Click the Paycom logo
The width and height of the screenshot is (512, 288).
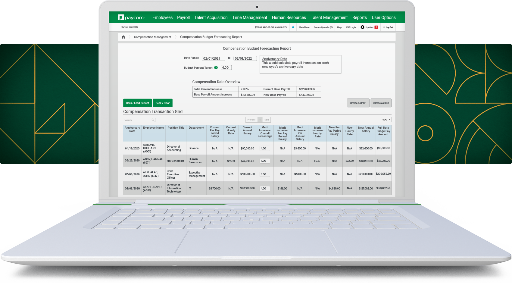pos(131,17)
